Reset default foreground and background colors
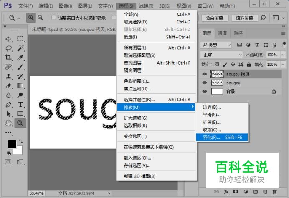 [x=9, y=153]
